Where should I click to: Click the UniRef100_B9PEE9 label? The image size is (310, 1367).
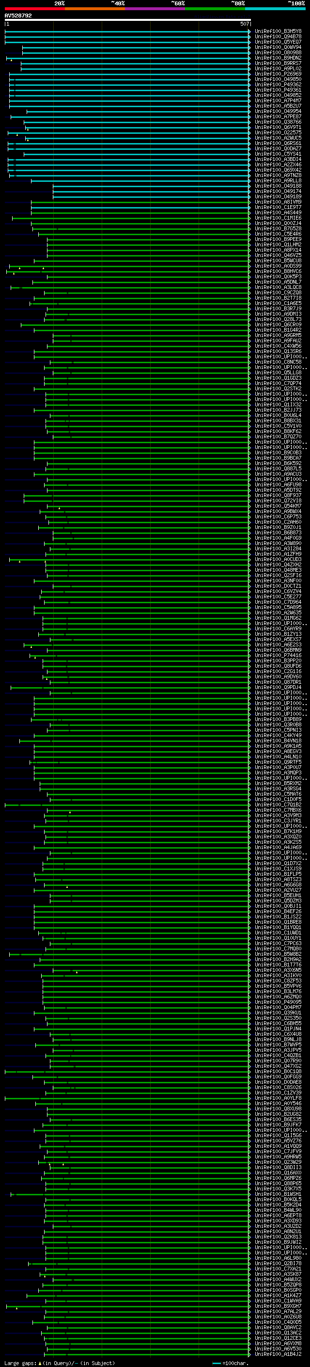(278, 240)
